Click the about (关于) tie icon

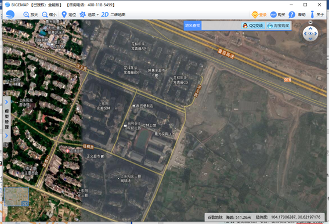point(312,15)
